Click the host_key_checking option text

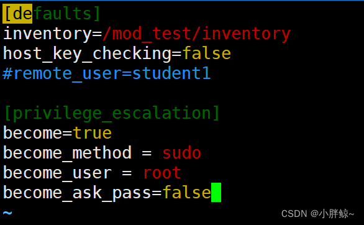[x=87, y=54]
